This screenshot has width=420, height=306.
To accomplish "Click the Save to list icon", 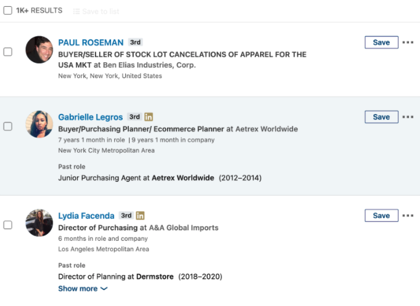I will tap(76, 11).
